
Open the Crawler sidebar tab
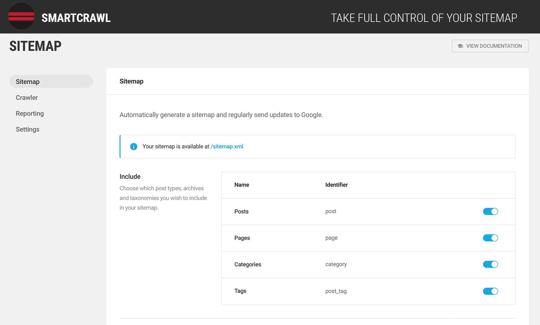tap(27, 97)
